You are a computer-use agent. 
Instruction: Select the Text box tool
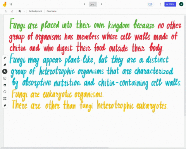[5, 99]
